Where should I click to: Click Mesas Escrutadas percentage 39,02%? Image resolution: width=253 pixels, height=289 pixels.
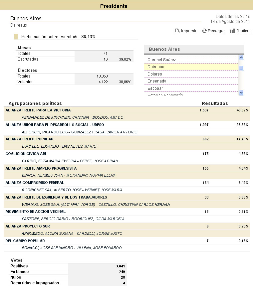[125, 59]
